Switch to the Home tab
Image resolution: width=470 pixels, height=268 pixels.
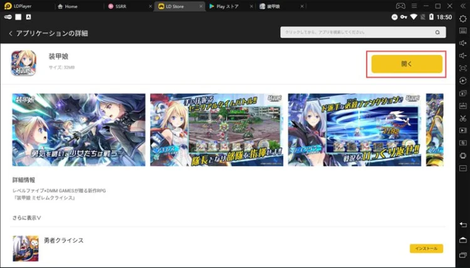coord(68,6)
